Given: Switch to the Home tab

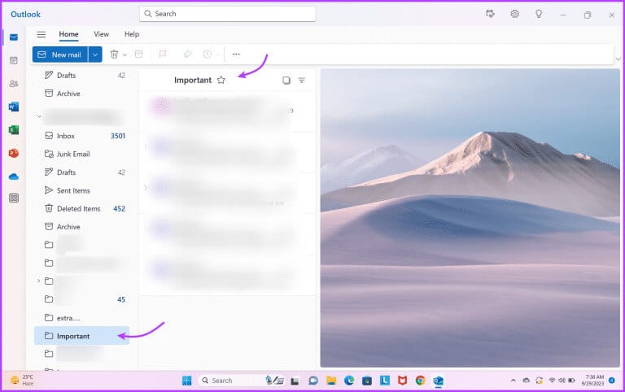Looking at the screenshot, I should click(x=68, y=34).
